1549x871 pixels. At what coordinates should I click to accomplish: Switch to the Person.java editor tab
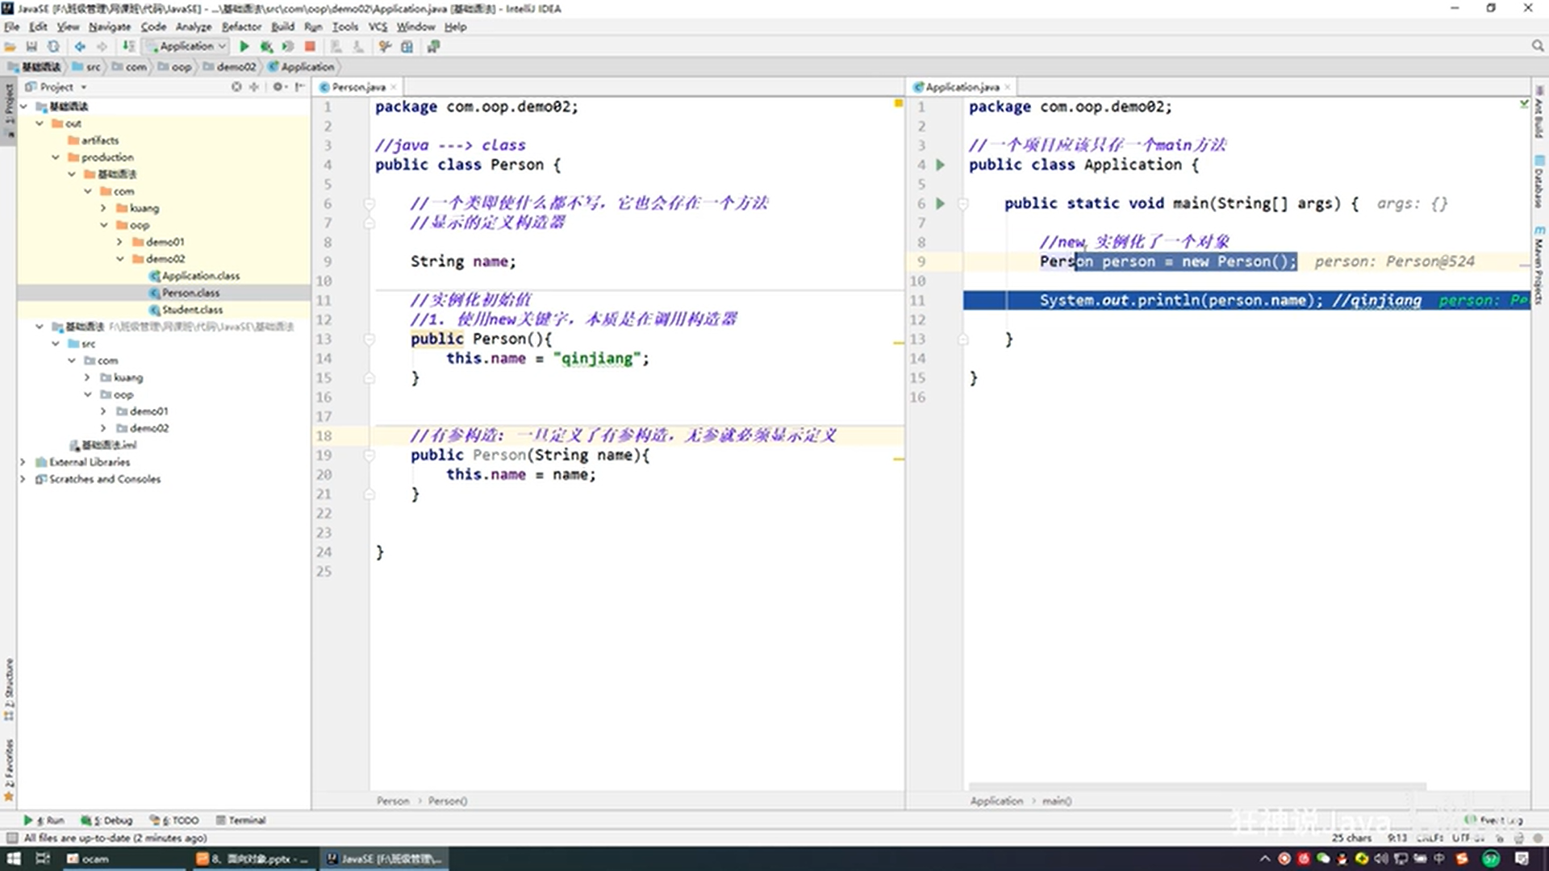point(357,86)
